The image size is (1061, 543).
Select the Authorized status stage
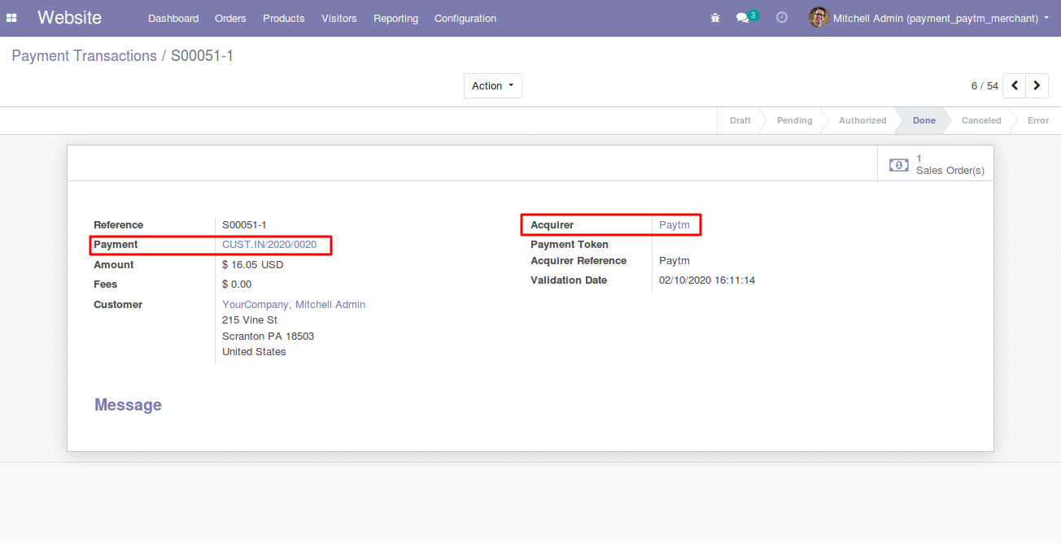coord(862,120)
